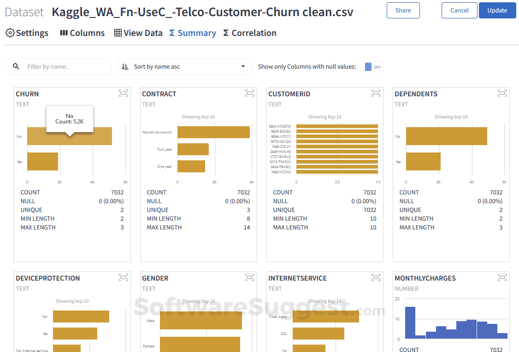Screen dimensions: 519x352
Task: Focus the Filter by name search field
Action: click(67, 67)
